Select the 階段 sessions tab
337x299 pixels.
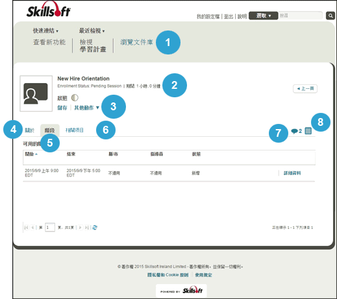pos(50,130)
